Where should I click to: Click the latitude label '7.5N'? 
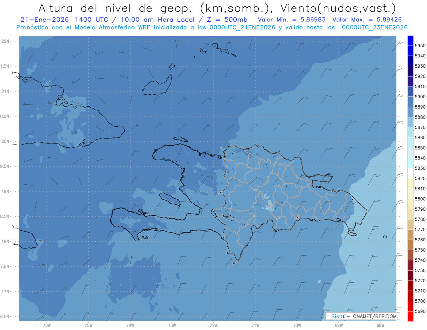pyautogui.click(x=5, y=267)
